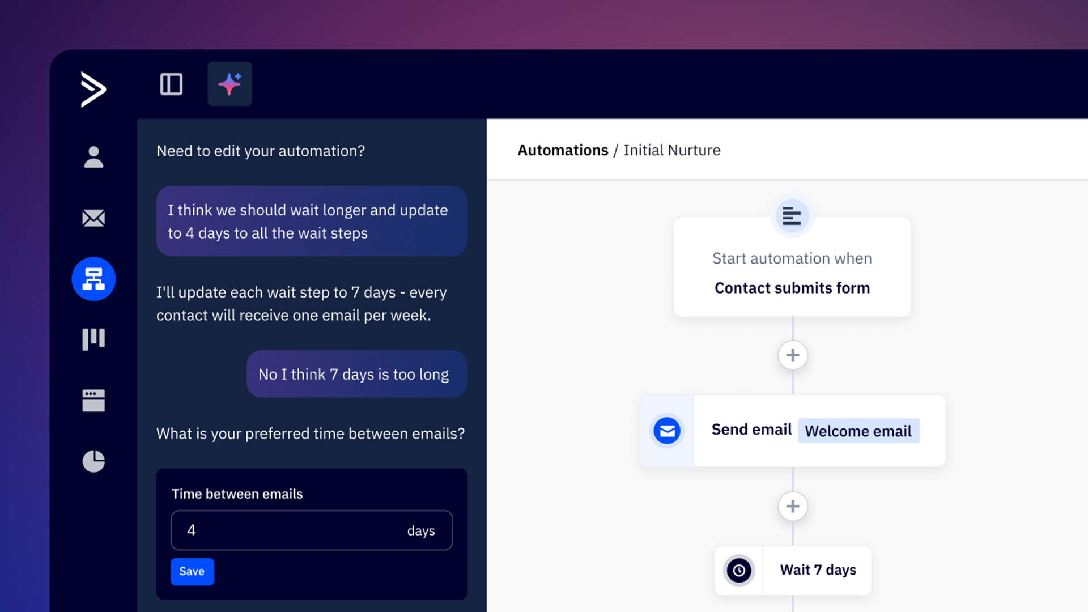This screenshot has height=612, width=1088.
Task: Open the Website window icon in sidebar
Action: tap(93, 400)
